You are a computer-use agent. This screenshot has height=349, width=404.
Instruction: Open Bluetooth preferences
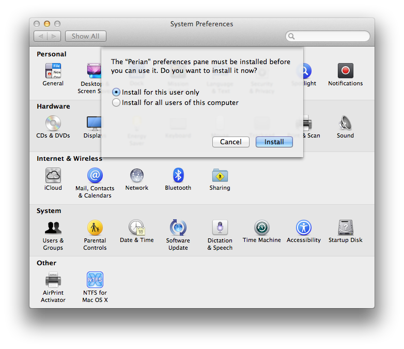click(178, 176)
